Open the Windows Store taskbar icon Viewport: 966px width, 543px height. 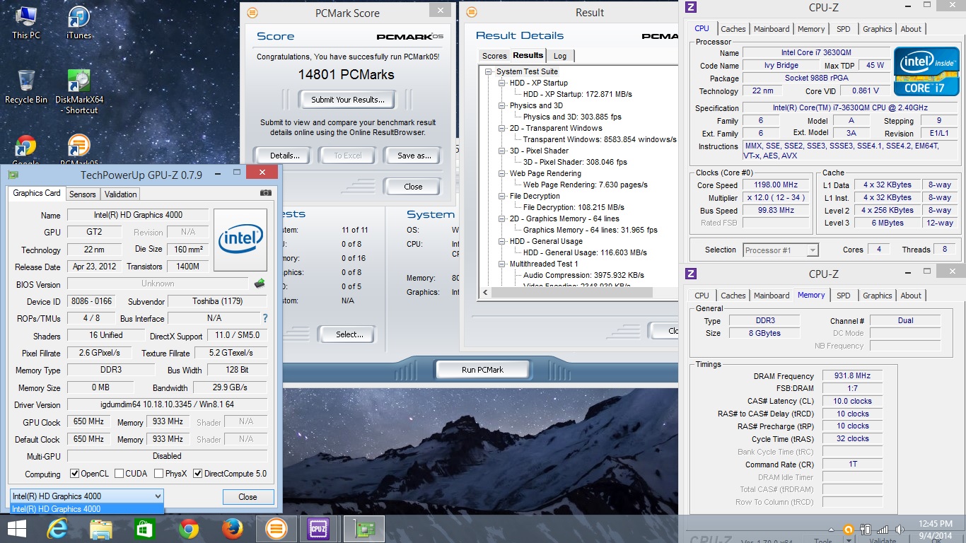[145, 528]
